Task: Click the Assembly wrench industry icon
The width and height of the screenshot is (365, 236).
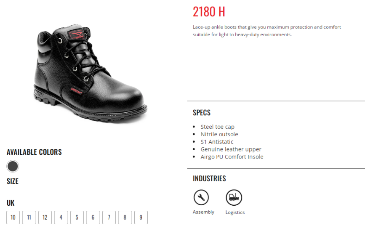Action: [201, 197]
